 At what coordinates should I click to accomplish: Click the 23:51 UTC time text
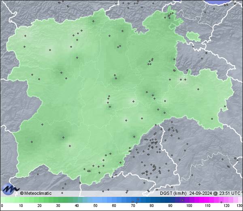[229, 193]
